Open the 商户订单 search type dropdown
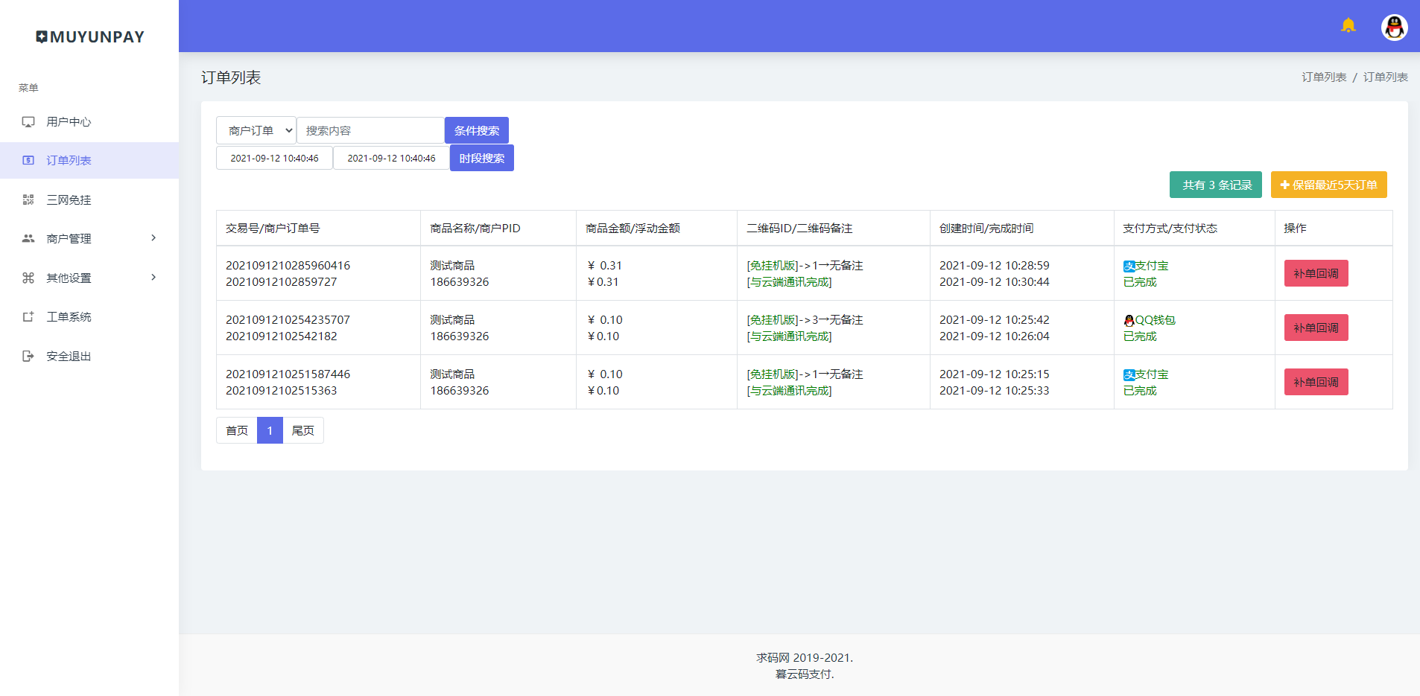This screenshot has height=696, width=1420. 256,131
